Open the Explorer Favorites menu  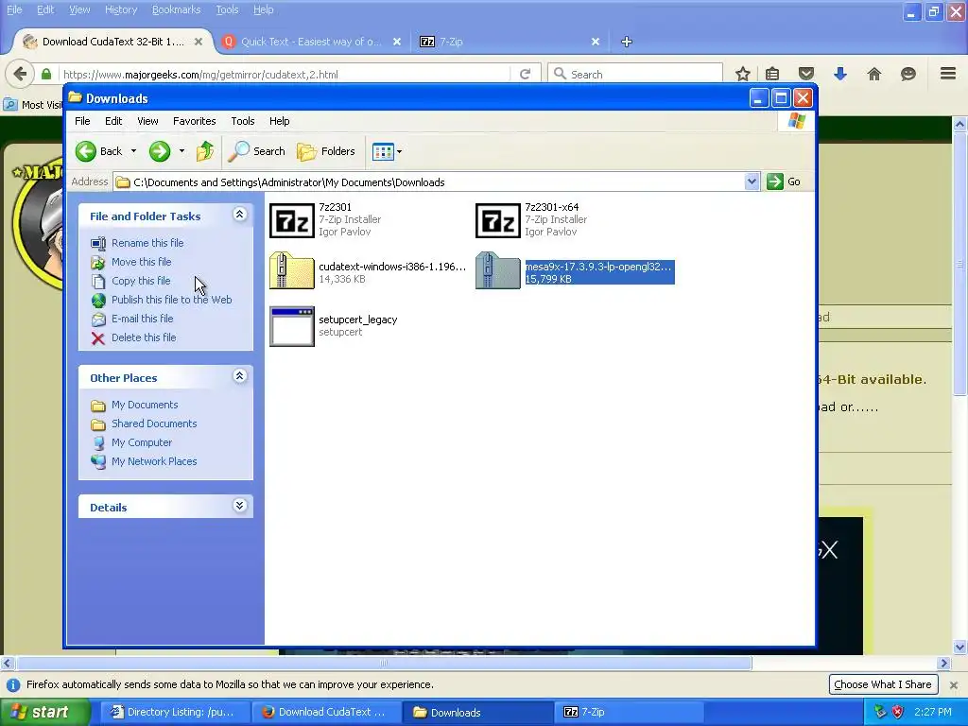(x=194, y=121)
